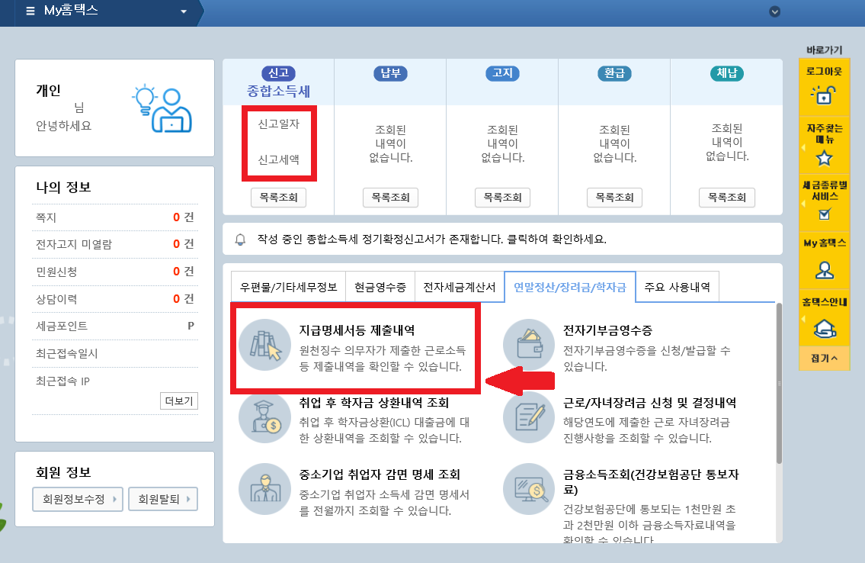Click the 금융소득조회 monitor coin icon
The width and height of the screenshot is (865, 563).
[528, 489]
